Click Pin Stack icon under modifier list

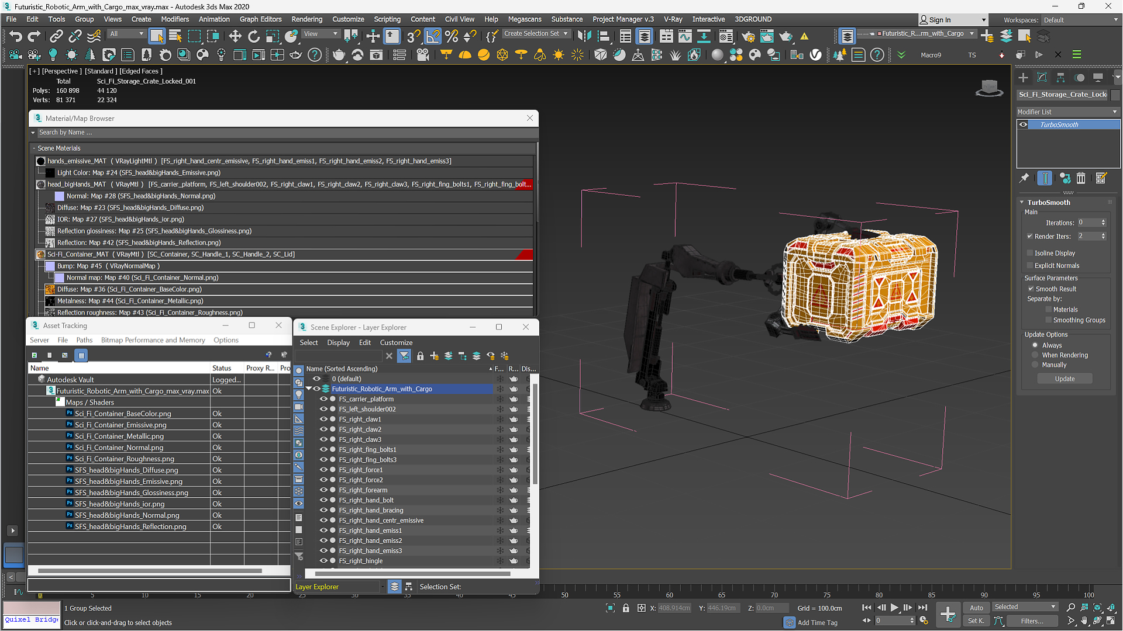click(x=1024, y=178)
